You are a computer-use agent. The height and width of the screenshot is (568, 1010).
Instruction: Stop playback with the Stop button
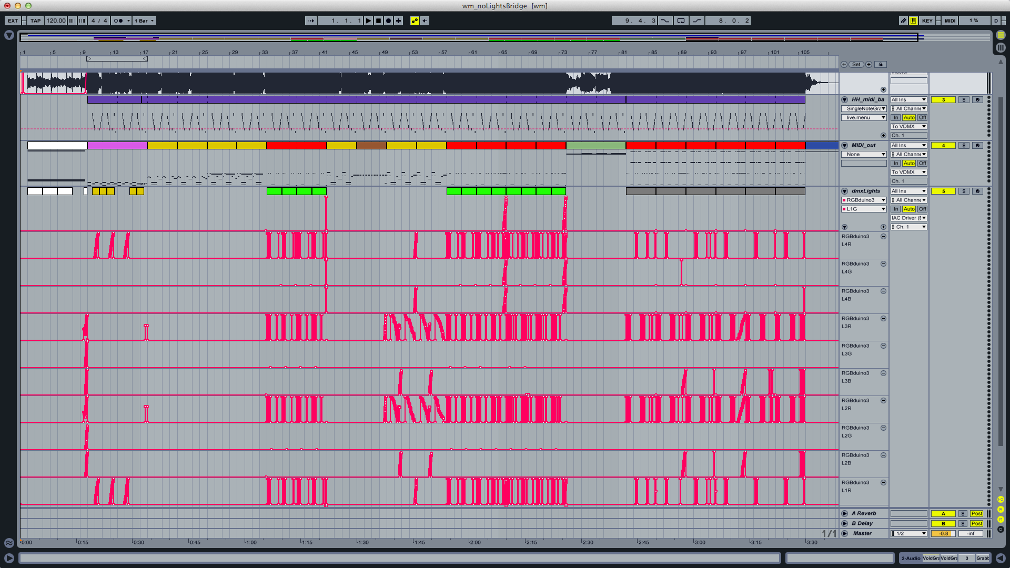[x=379, y=21]
